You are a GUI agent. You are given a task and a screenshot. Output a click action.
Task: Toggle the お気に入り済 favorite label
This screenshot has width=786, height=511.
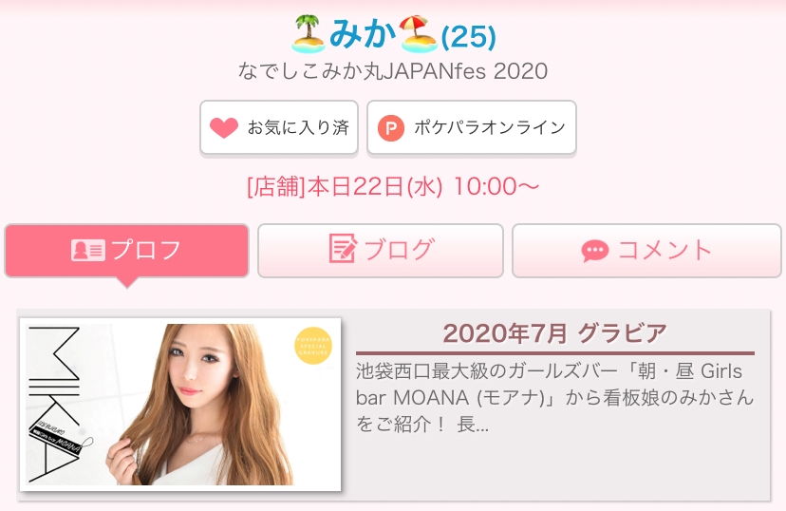pyautogui.click(x=298, y=127)
